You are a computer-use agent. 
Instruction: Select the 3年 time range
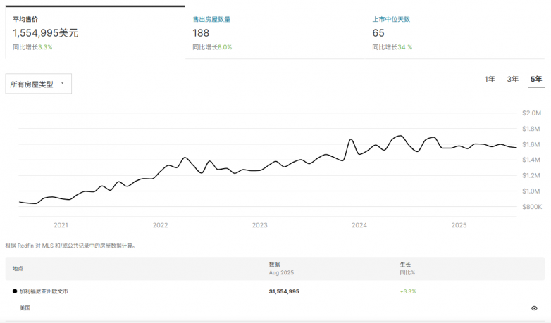pyautogui.click(x=513, y=79)
